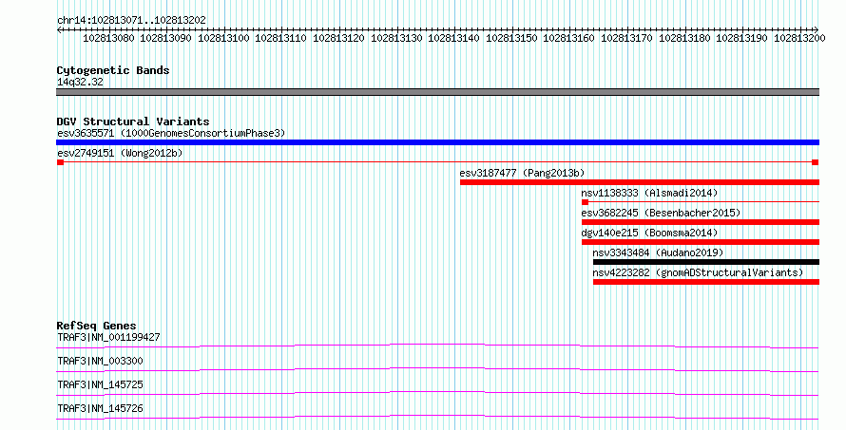The height and width of the screenshot is (430, 846).
Task: Select ruler position 102813200
Action: (799, 38)
